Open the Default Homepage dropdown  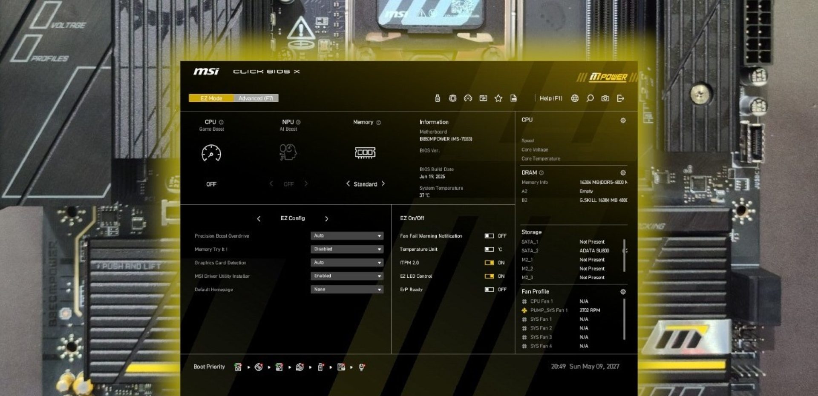tap(347, 290)
